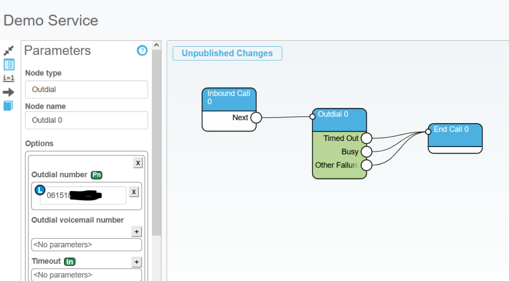Add an Outdial voicemail number parameter
The width and height of the screenshot is (509, 281).
click(x=137, y=231)
